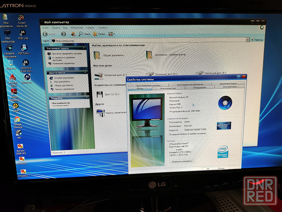Image resolution: width=282 pixels, height=212 pixels.
Task: Click the address bar showing Мой компьютер
Action: pyautogui.click(x=149, y=40)
